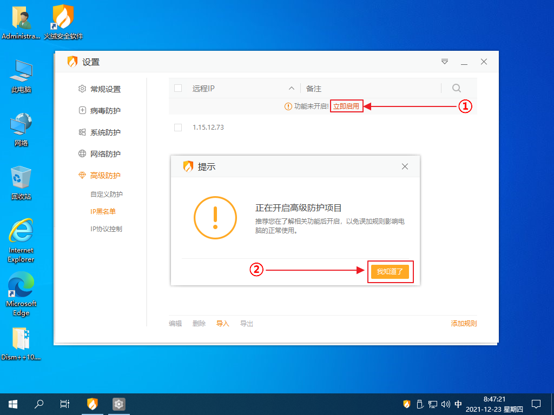The image size is (554, 415).
Task: Click the 我知道了 button
Action: tap(390, 272)
